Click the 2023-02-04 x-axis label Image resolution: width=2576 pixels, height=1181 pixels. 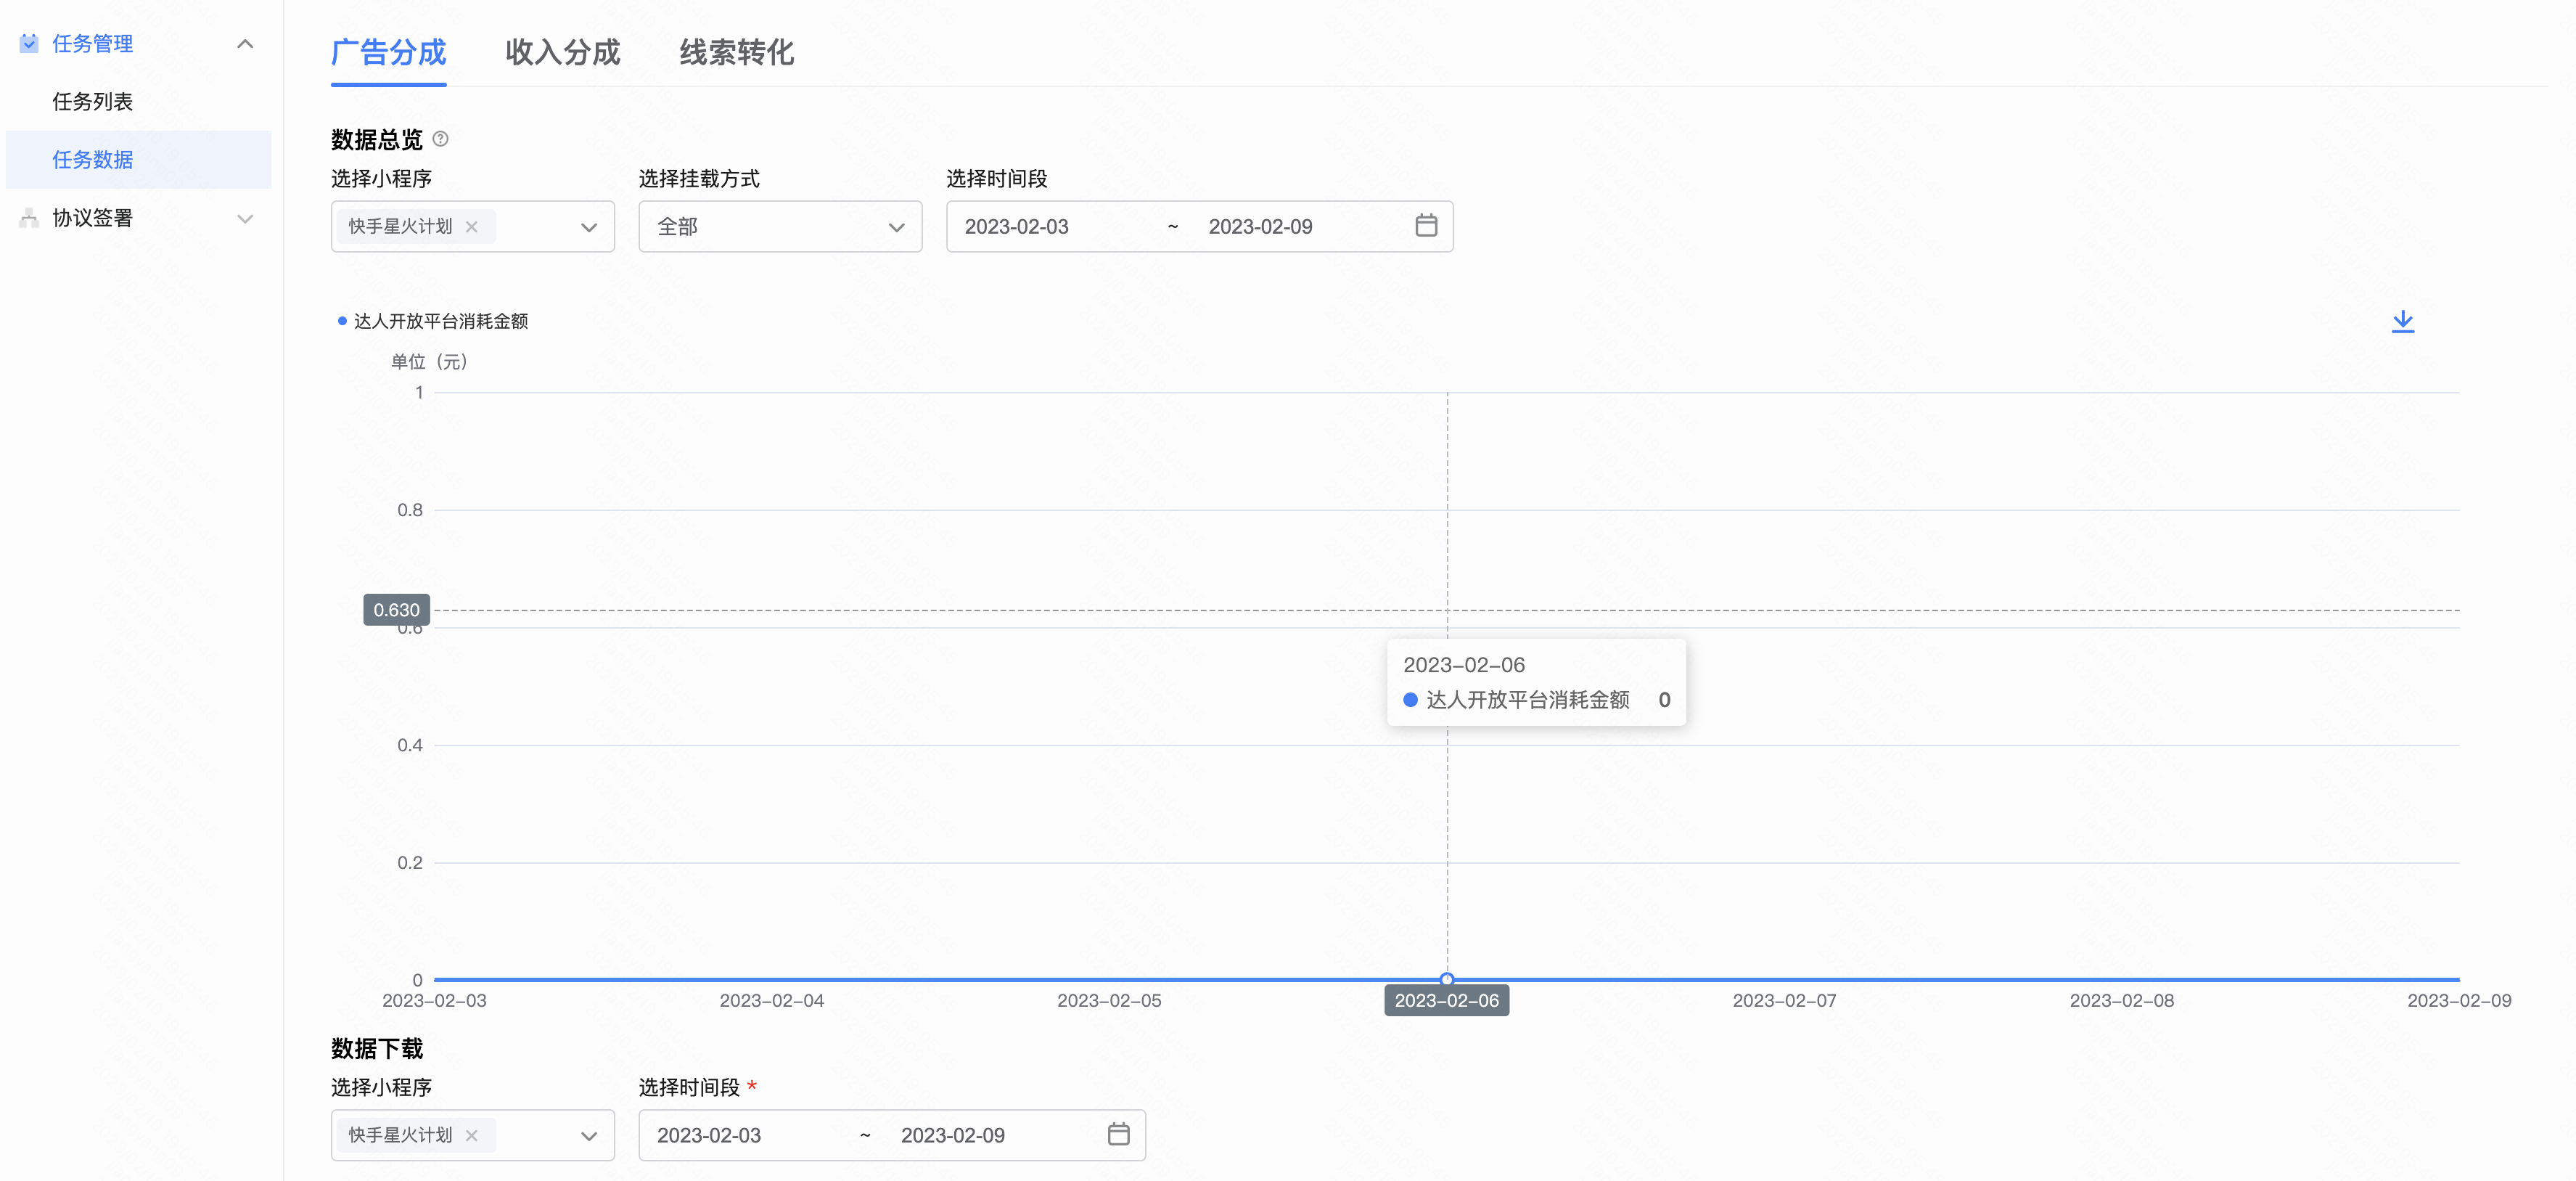click(771, 1000)
